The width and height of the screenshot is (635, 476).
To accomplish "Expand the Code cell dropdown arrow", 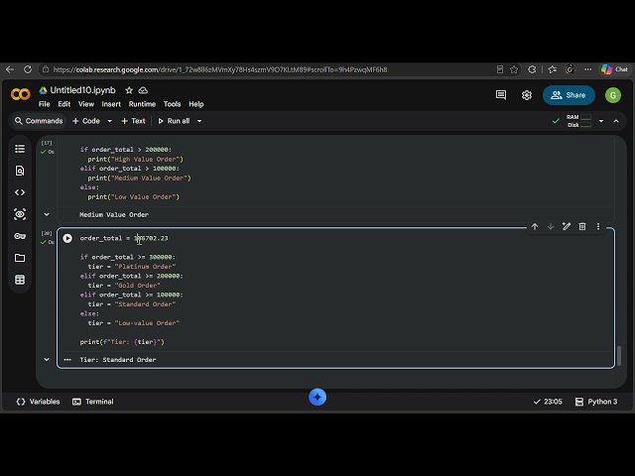I will [x=109, y=121].
